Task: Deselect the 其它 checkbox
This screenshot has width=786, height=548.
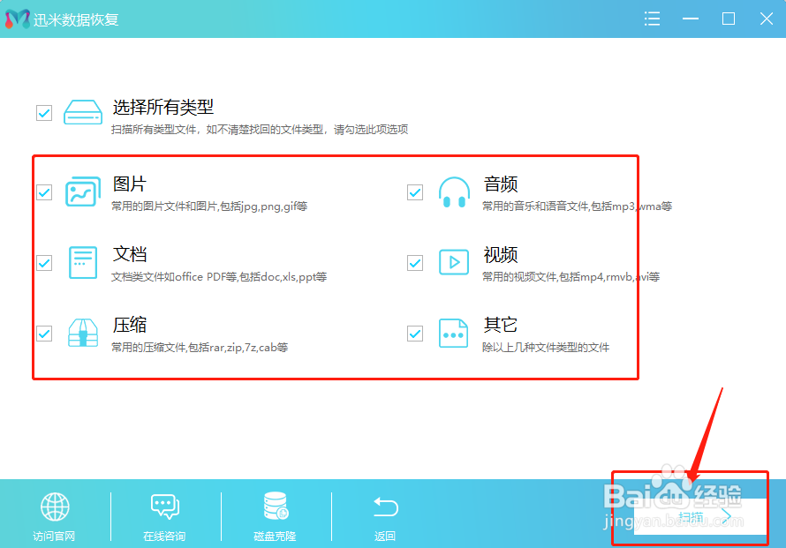Action: point(414,333)
